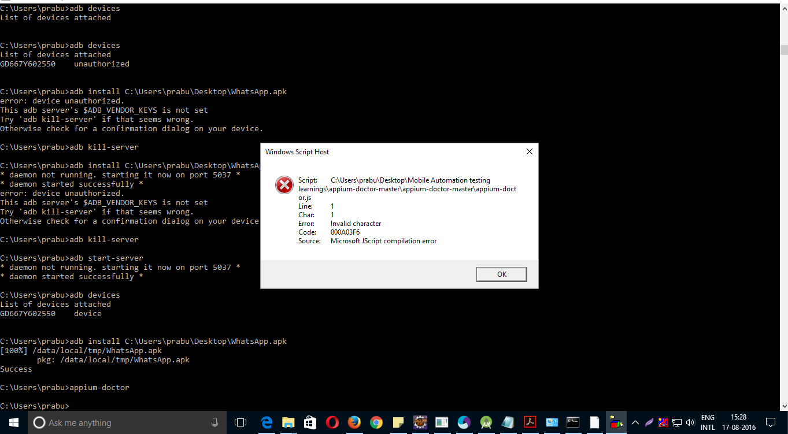Viewport: 788px width, 434px height.
Task: Switch to Command Prompt taskbar icon
Action: (573, 422)
